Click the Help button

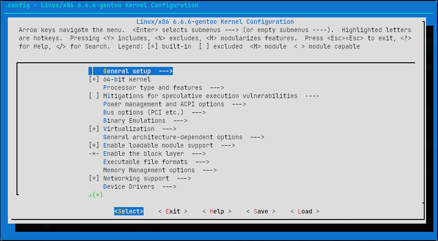click(217, 211)
